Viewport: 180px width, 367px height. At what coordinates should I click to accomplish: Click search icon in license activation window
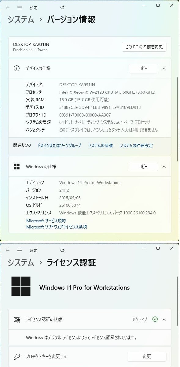62,250
